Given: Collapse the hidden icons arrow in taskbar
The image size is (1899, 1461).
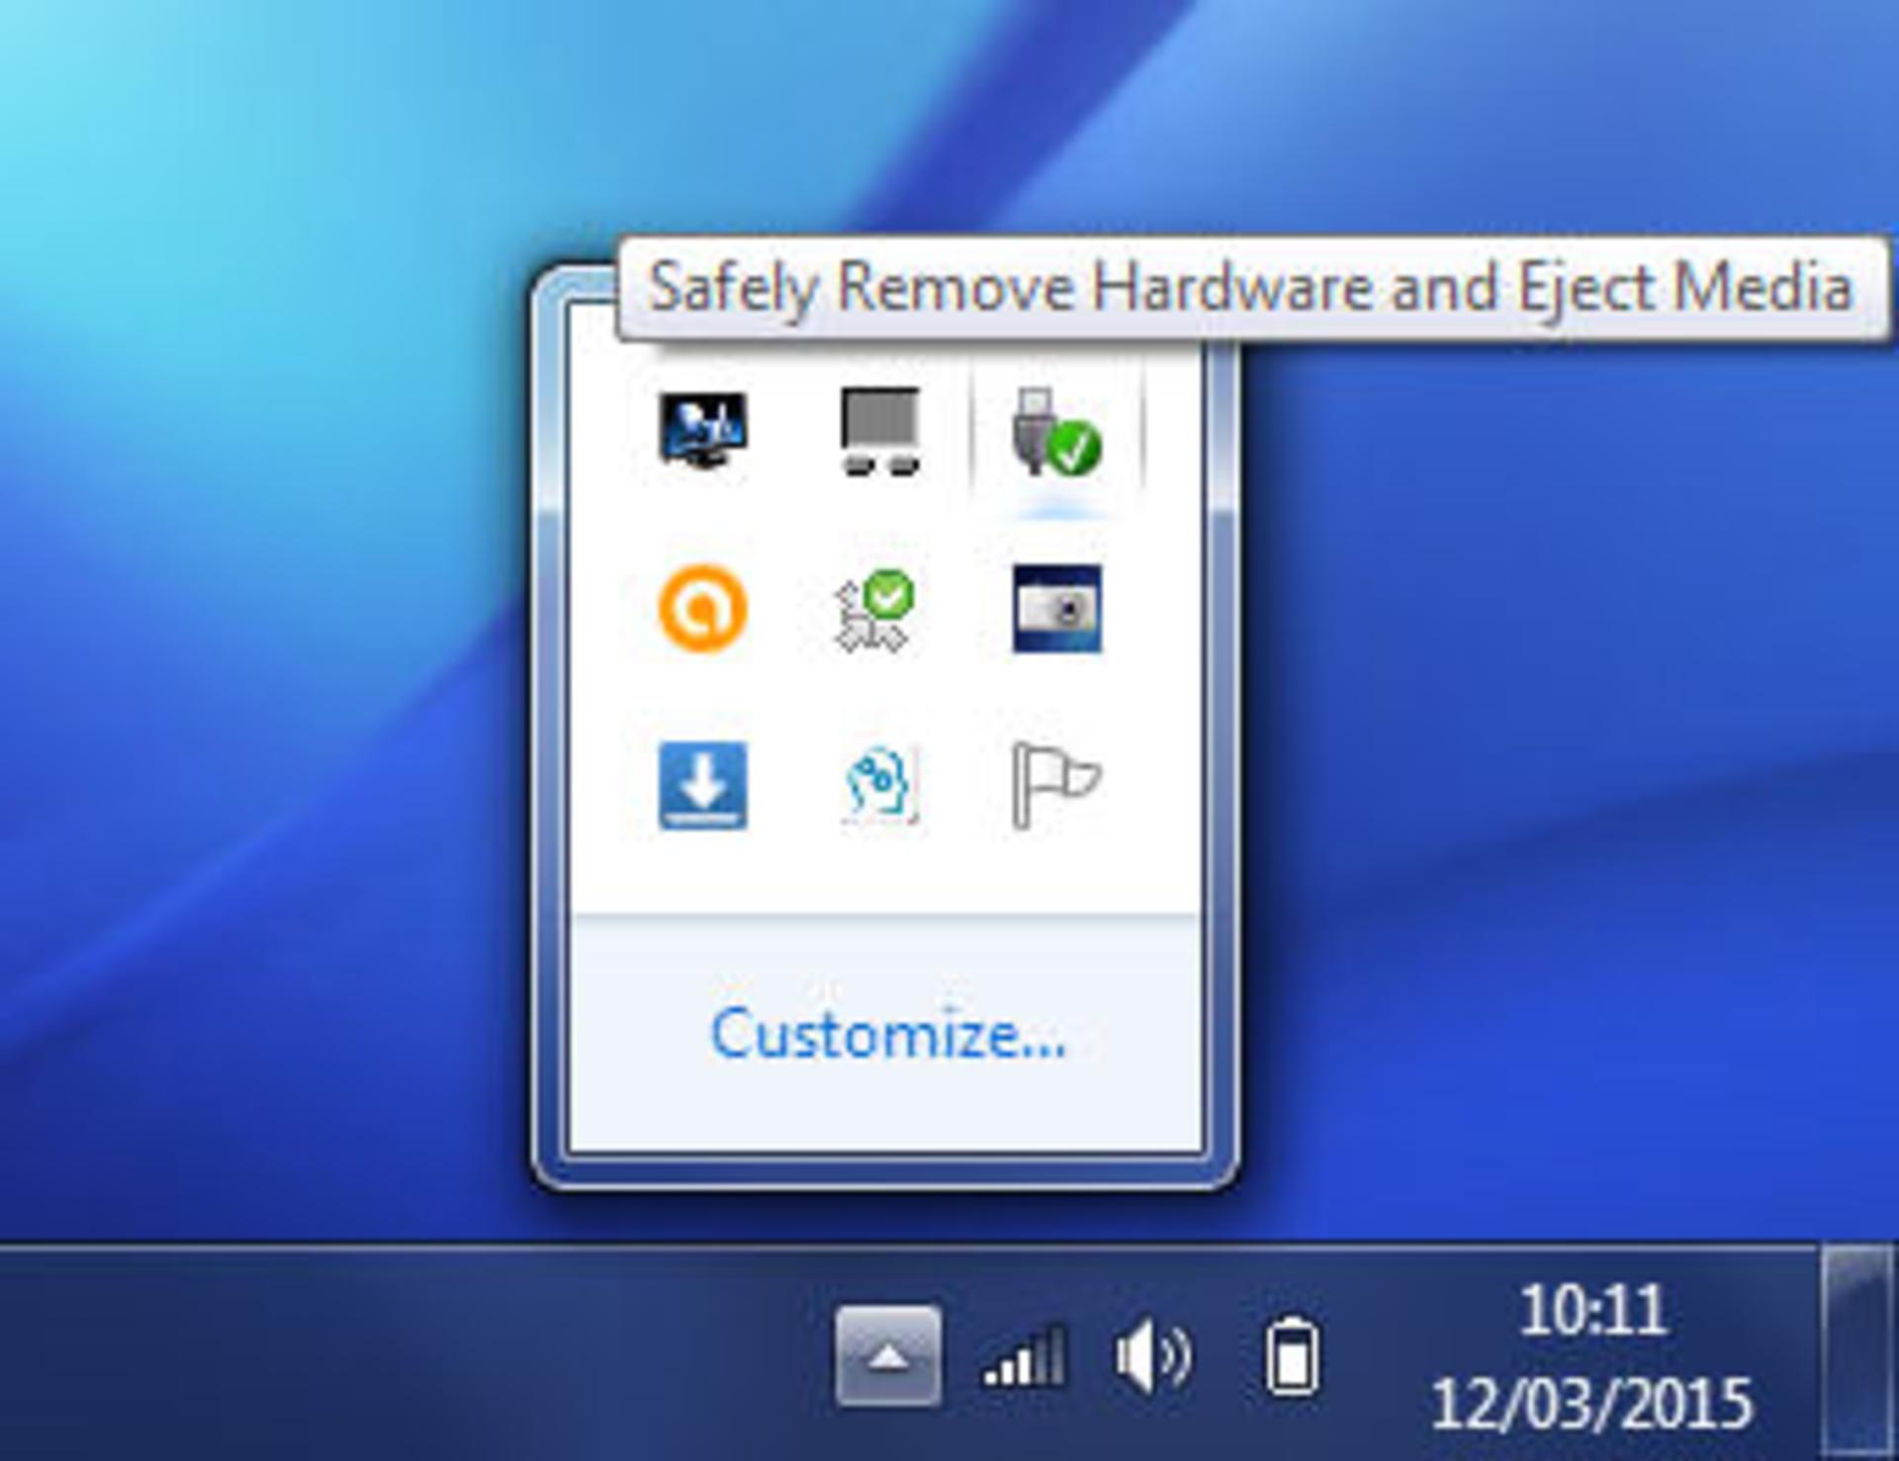Looking at the screenshot, I should pos(888,1355).
